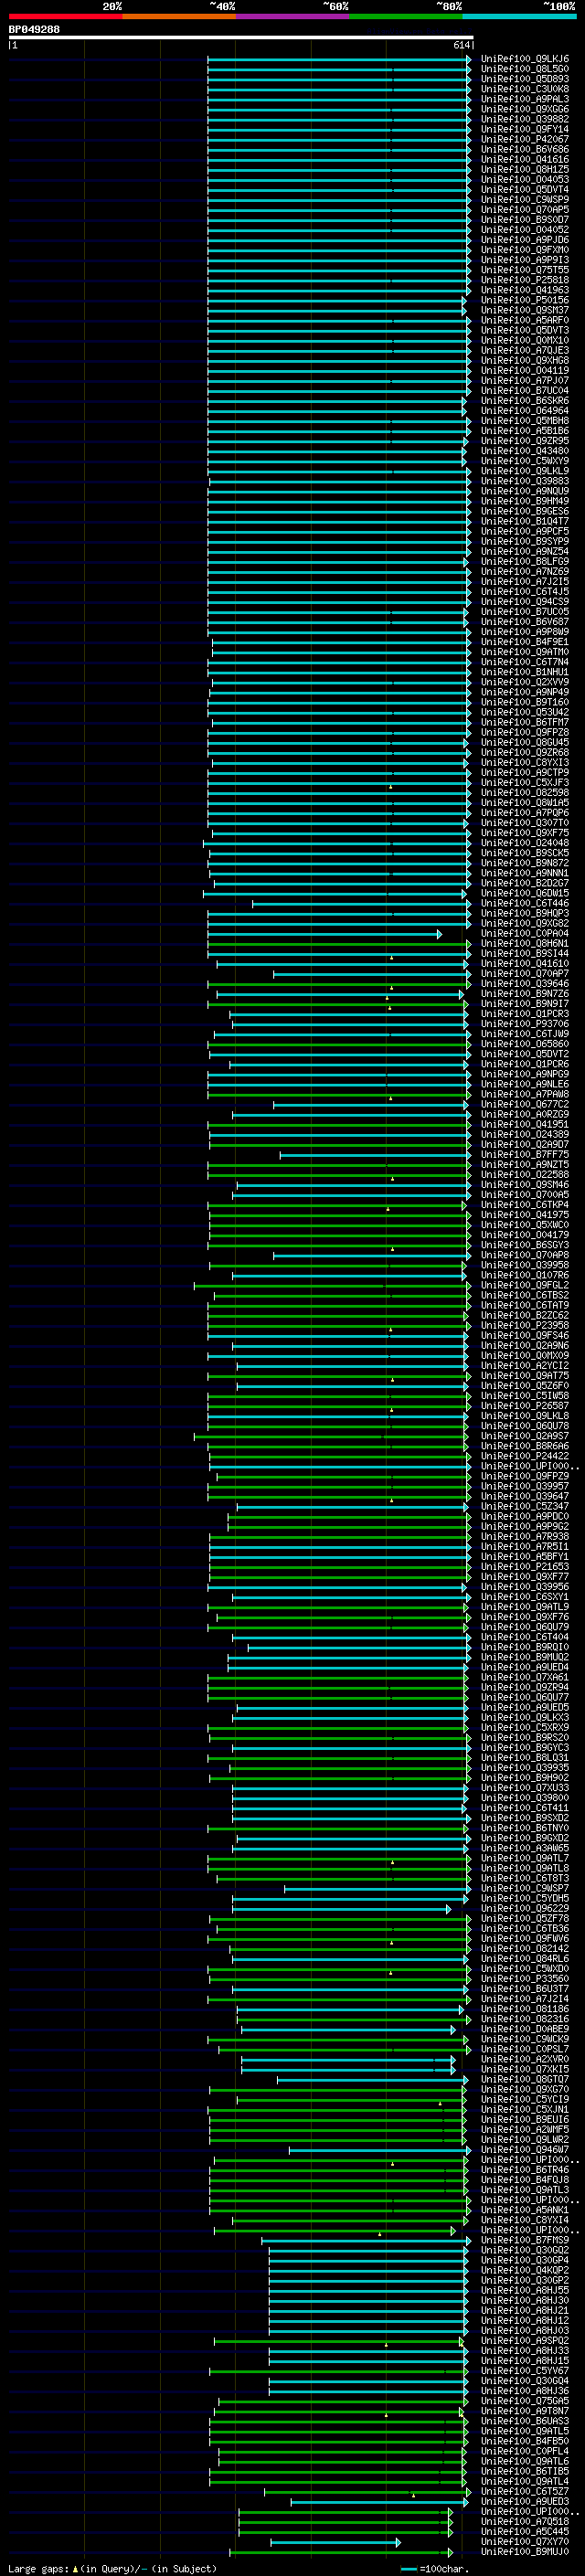Select label UniRef100_Q9FXM0

[525, 250]
